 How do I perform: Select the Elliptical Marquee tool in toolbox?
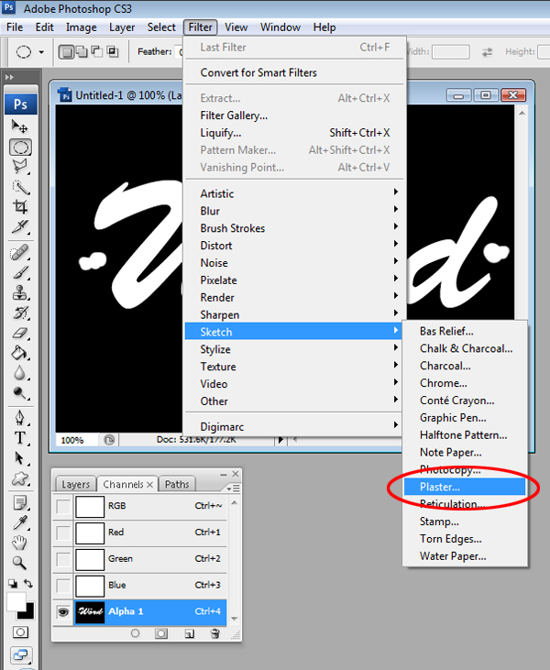click(x=20, y=148)
